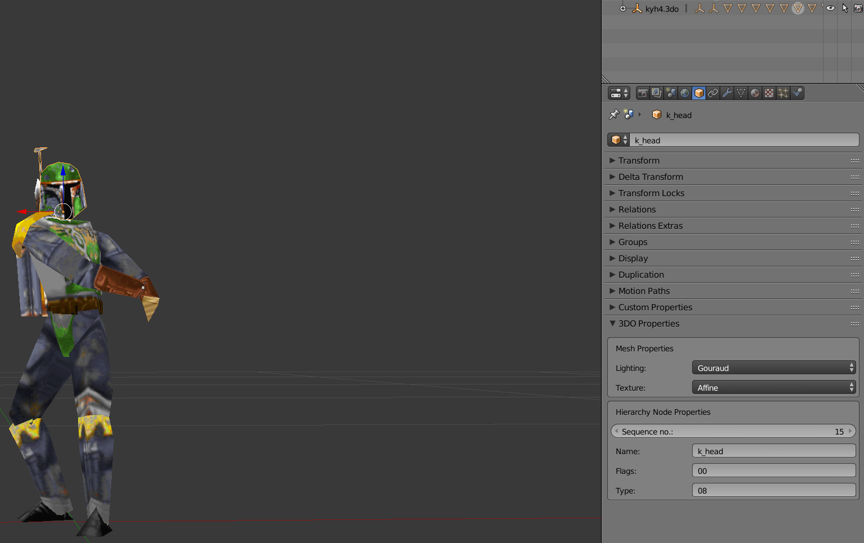The height and width of the screenshot is (543, 864).
Task: Expand the kyh4.3do outliner item
Action: click(622, 8)
